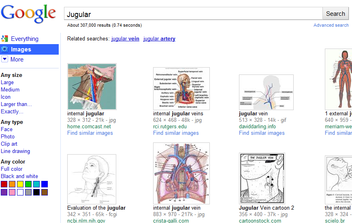Click the '883 × 970 - 217k - jpg' details

[x=179, y=214]
